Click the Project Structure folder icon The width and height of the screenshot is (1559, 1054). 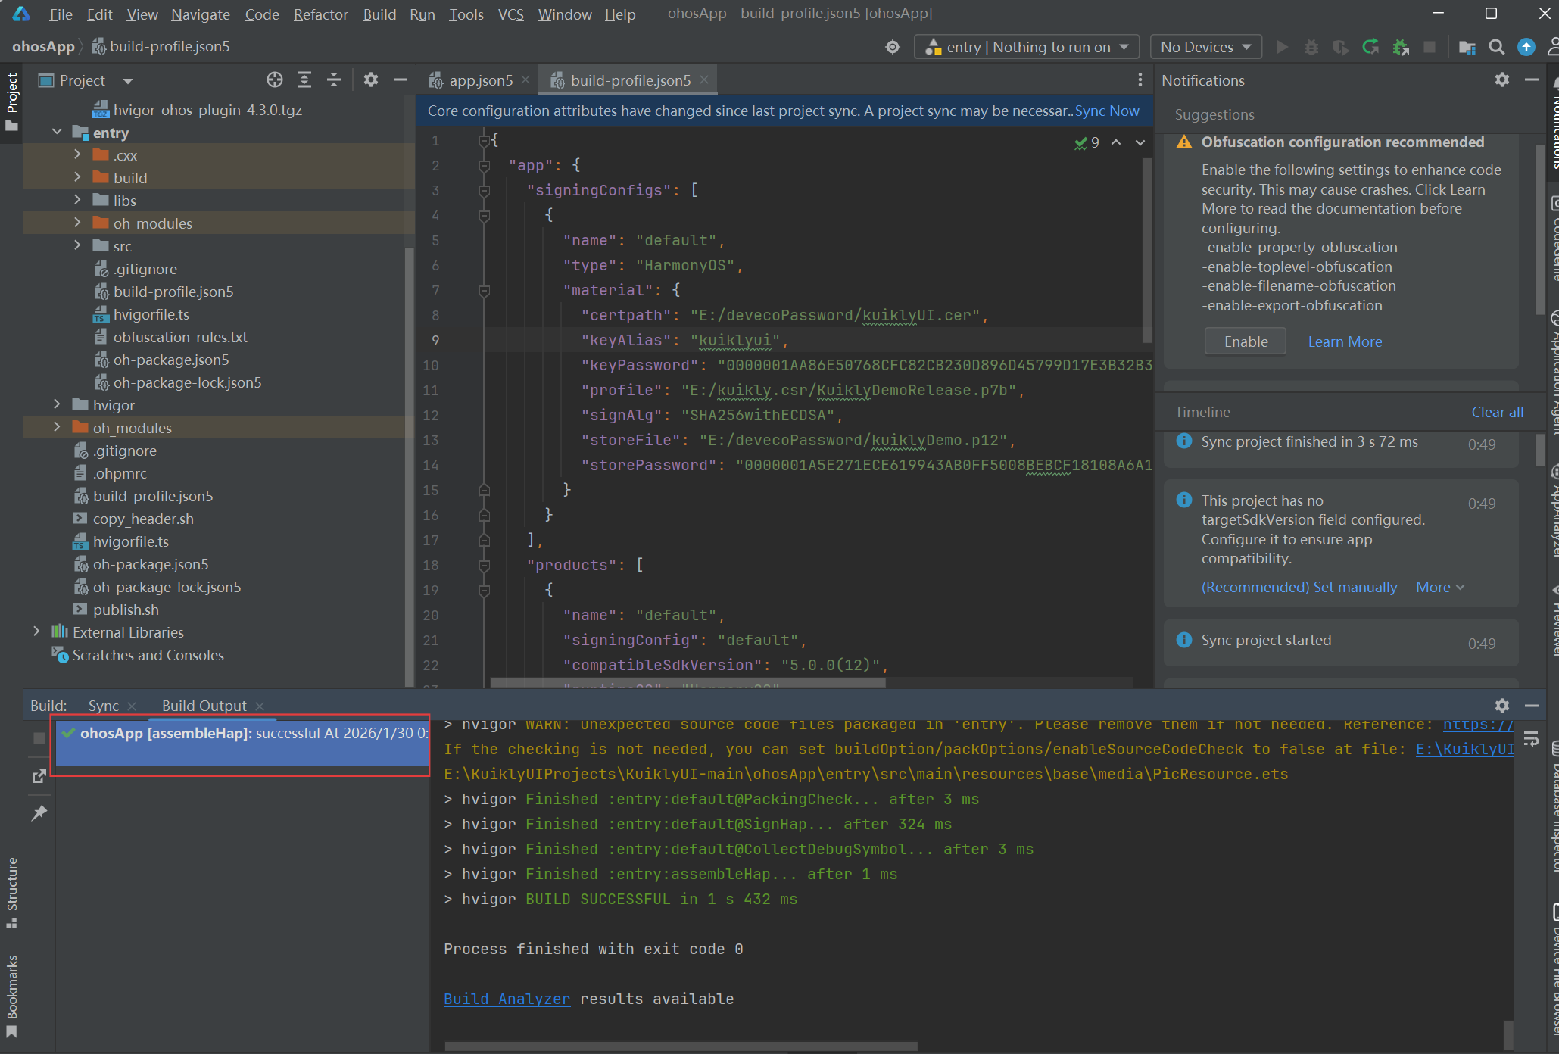click(1467, 47)
